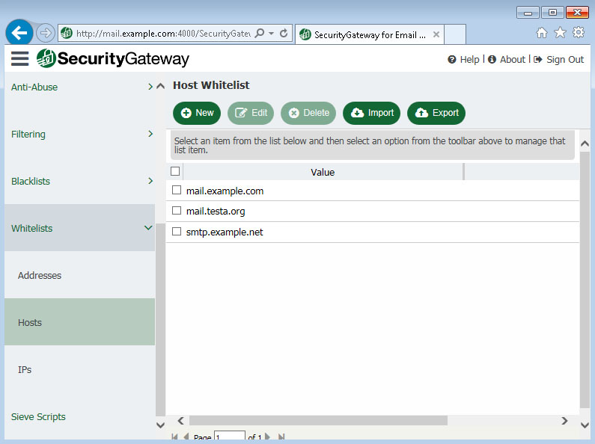Select the SecurityGateway for Email tab

369,34
